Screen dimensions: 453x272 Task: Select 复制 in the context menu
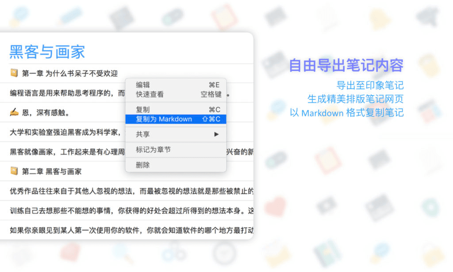pyautogui.click(x=143, y=109)
